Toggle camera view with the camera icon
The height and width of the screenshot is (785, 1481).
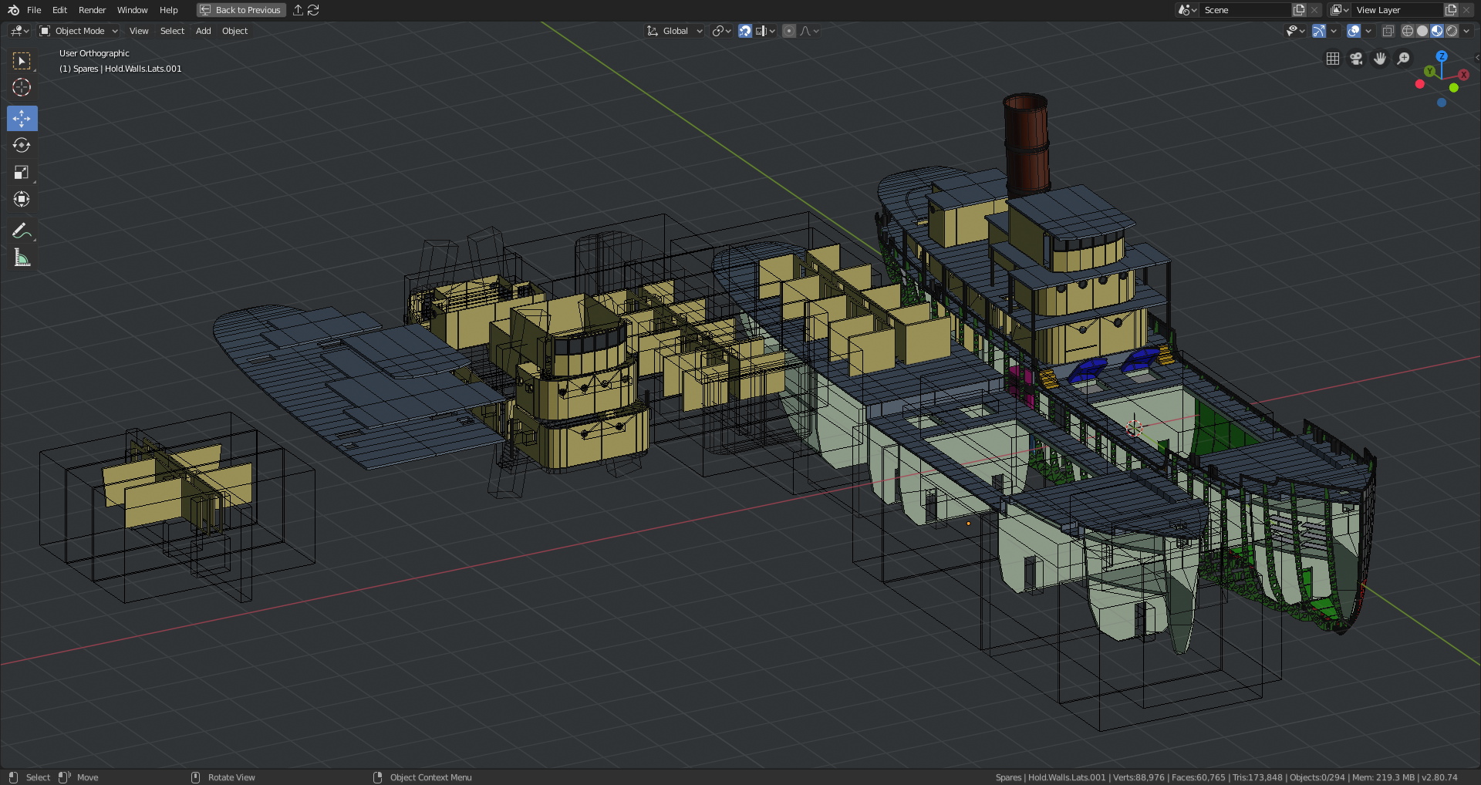pos(1356,59)
